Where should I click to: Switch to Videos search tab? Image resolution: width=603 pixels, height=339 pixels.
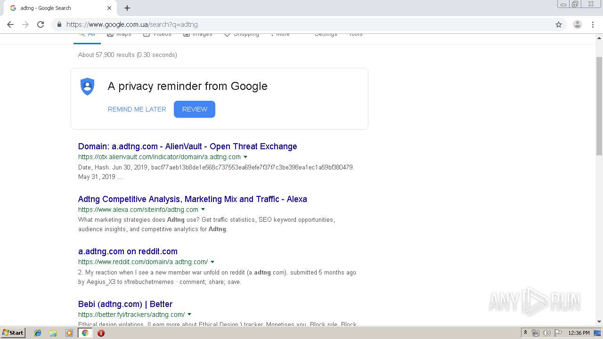pos(157,34)
